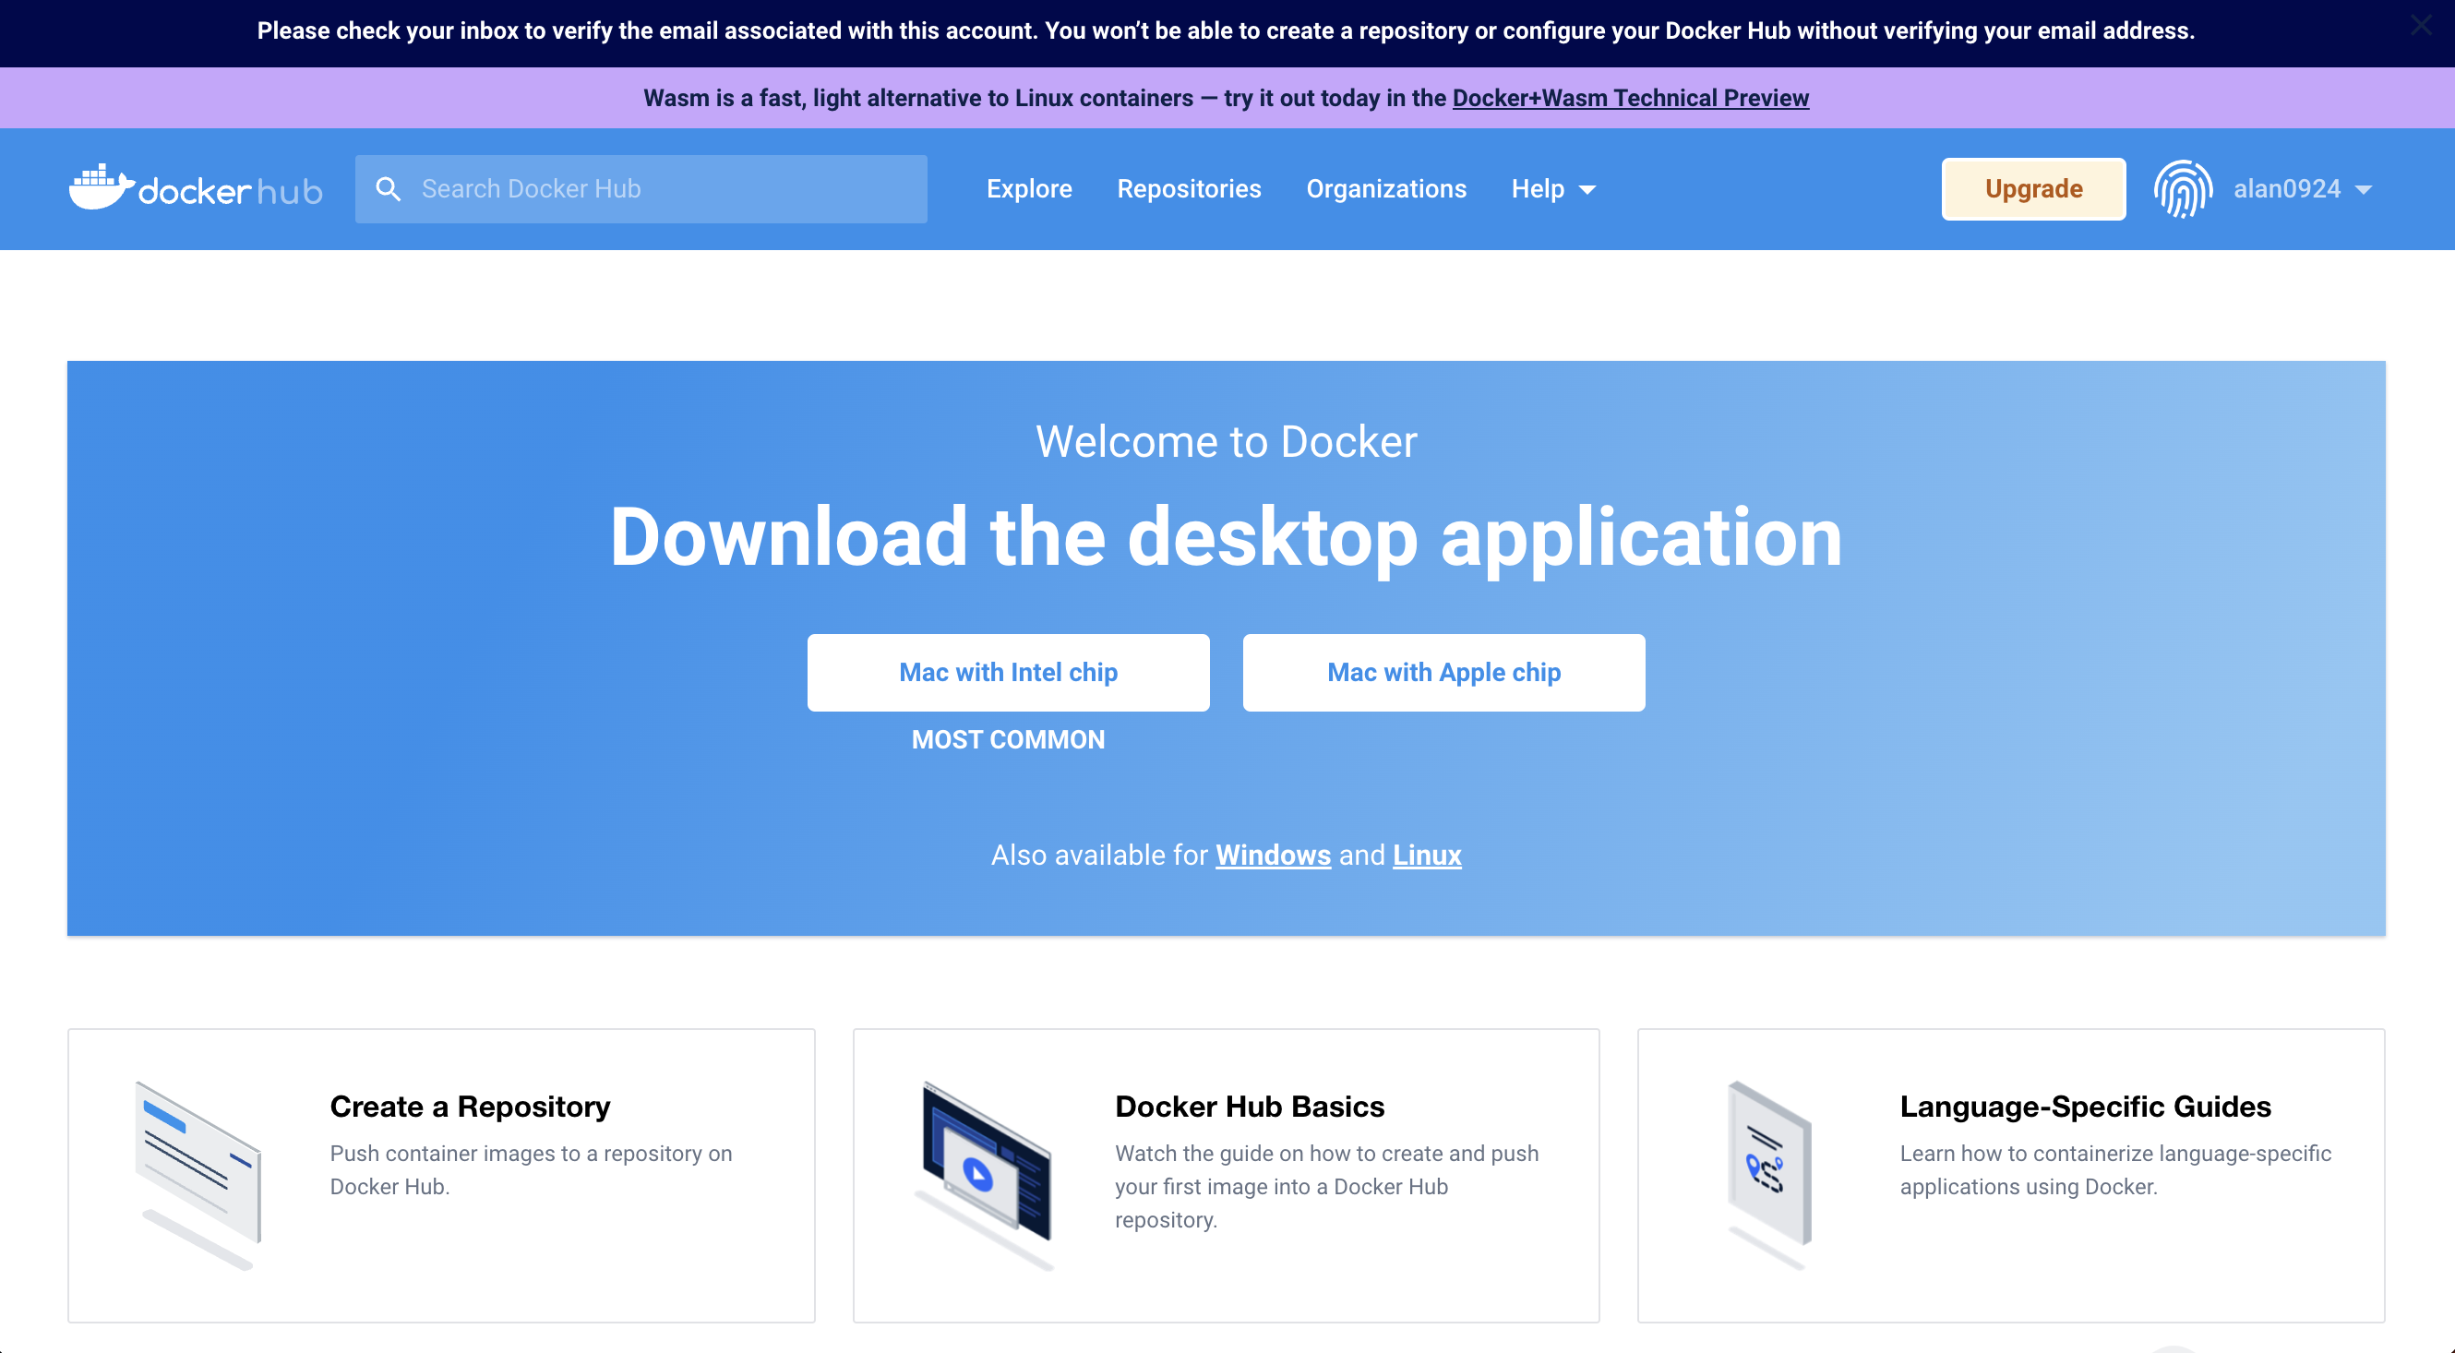The width and height of the screenshot is (2455, 1353).
Task: Open the Help menu
Action: (x=1552, y=188)
